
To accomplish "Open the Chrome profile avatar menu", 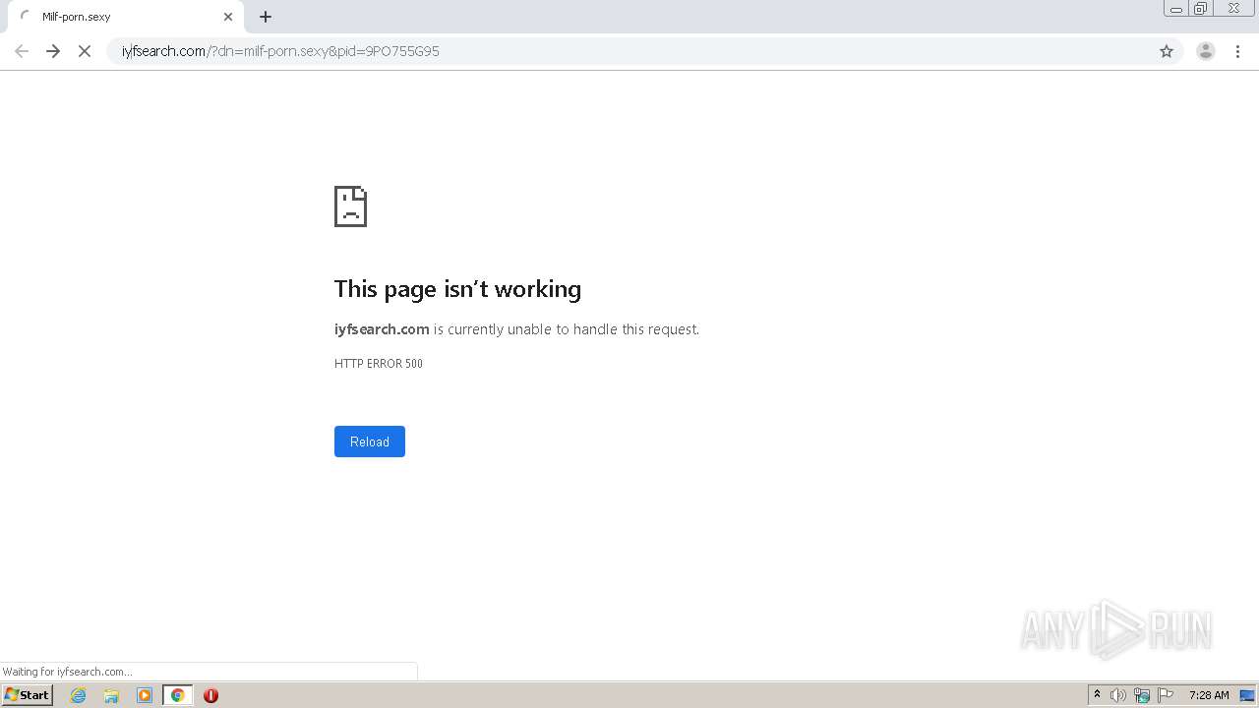I will tap(1206, 51).
